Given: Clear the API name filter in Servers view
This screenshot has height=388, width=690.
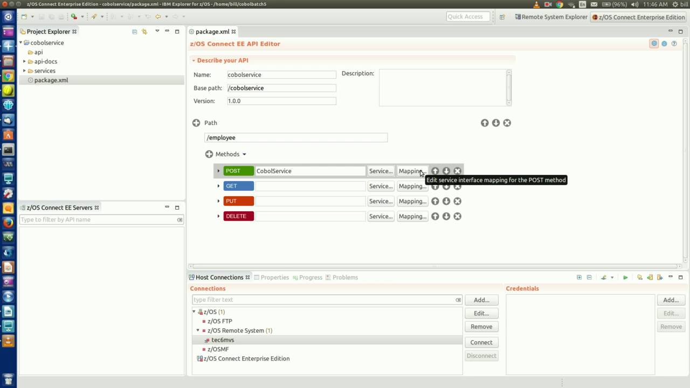Looking at the screenshot, I should click(180, 220).
